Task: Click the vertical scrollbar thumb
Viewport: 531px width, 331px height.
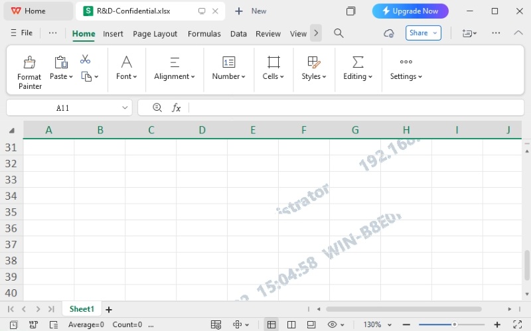Action: pos(527,265)
